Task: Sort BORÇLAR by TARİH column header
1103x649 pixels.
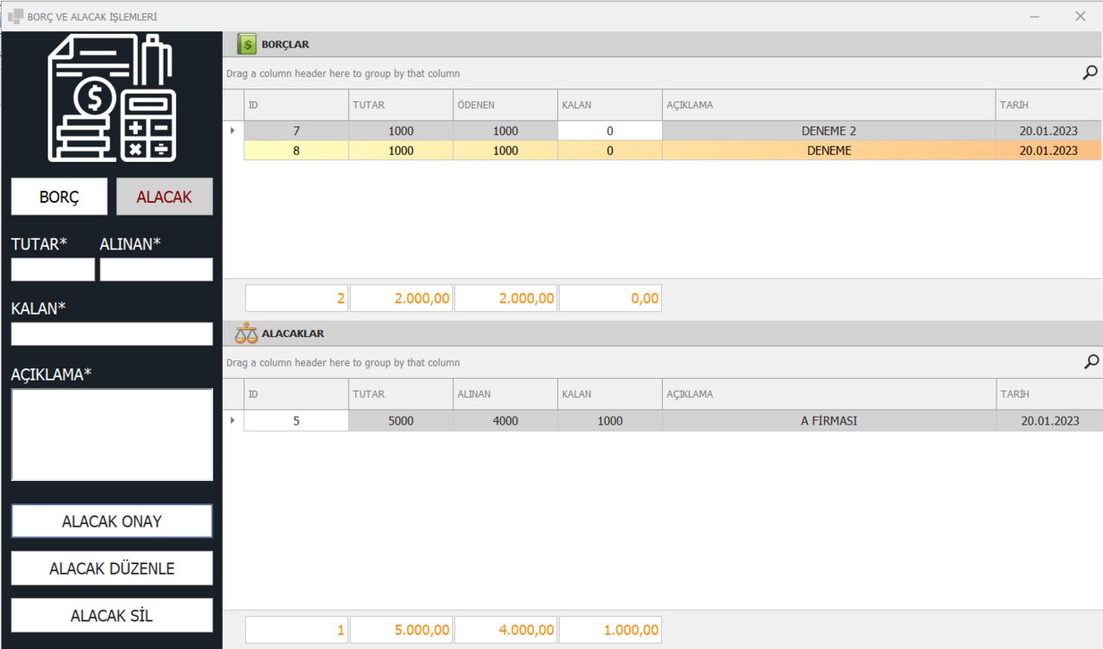Action: (x=1049, y=105)
